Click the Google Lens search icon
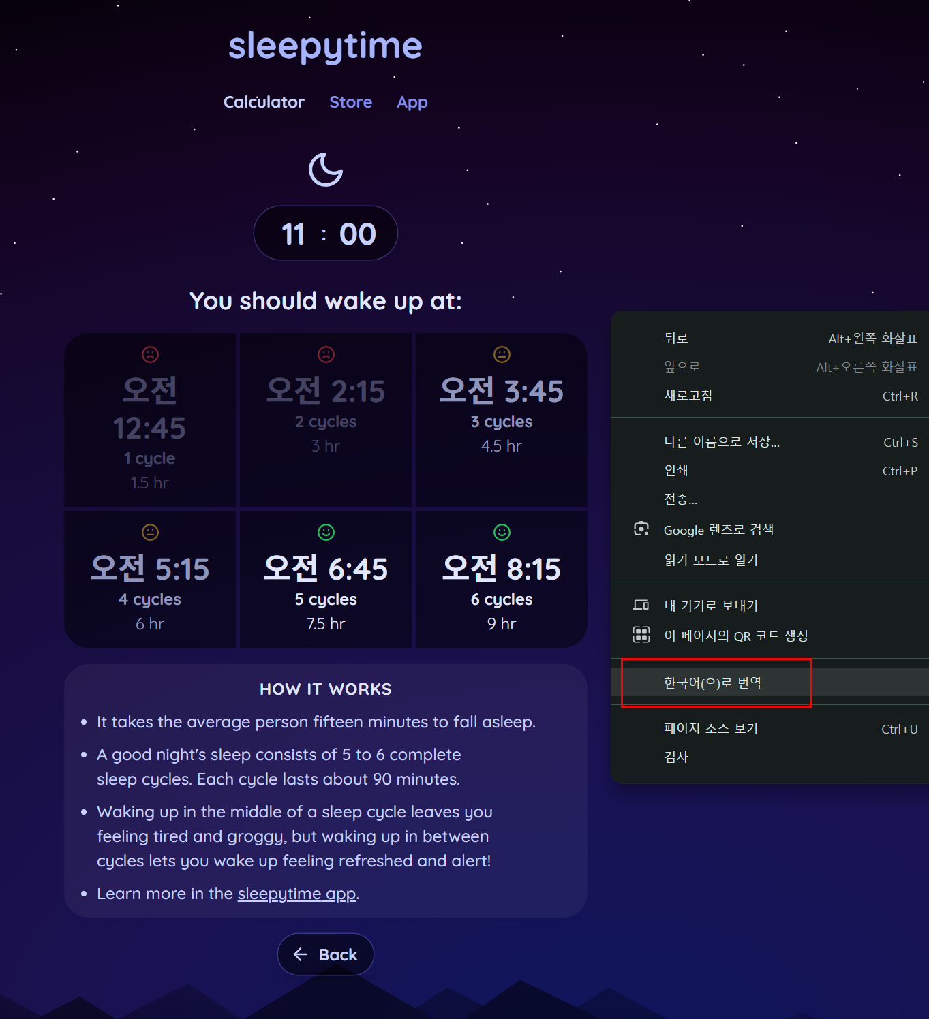The image size is (929, 1019). tap(641, 529)
